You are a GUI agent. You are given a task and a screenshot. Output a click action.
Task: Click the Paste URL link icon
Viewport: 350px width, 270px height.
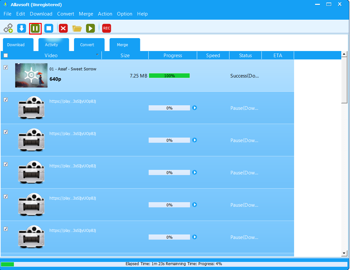tap(8, 28)
